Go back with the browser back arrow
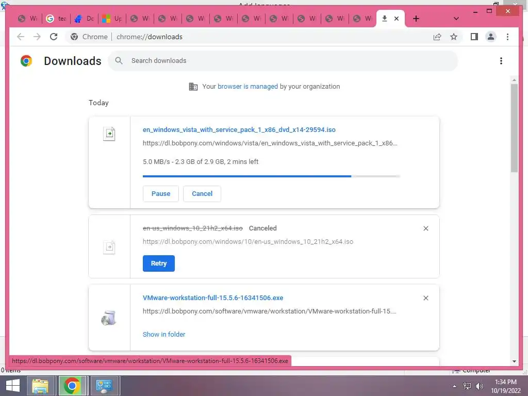The width and height of the screenshot is (528, 396). click(x=21, y=37)
